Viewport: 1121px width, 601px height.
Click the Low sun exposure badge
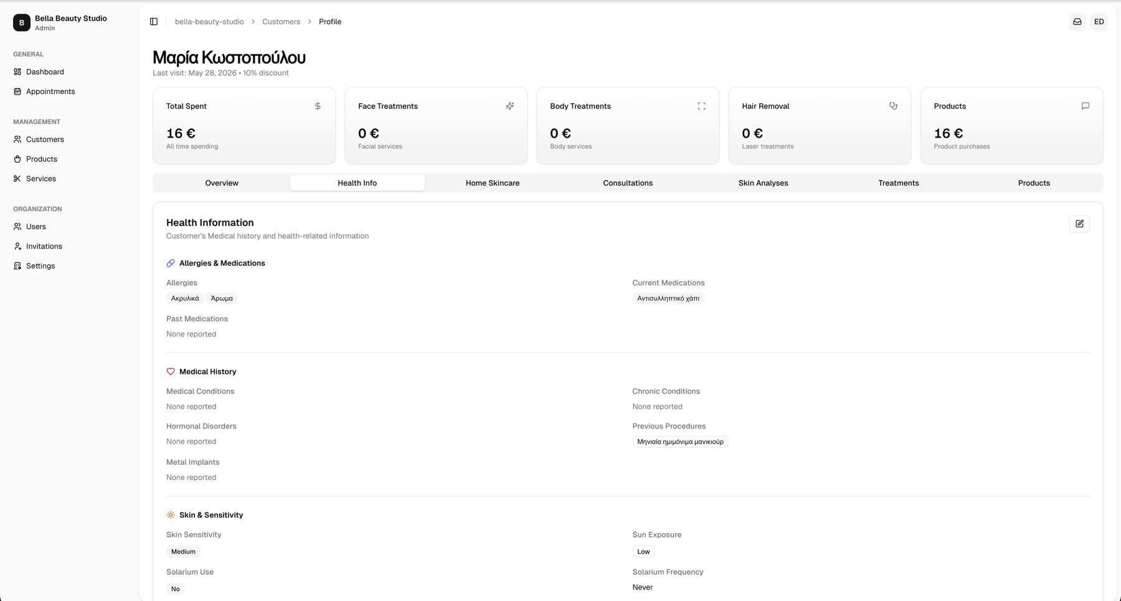click(643, 552)
